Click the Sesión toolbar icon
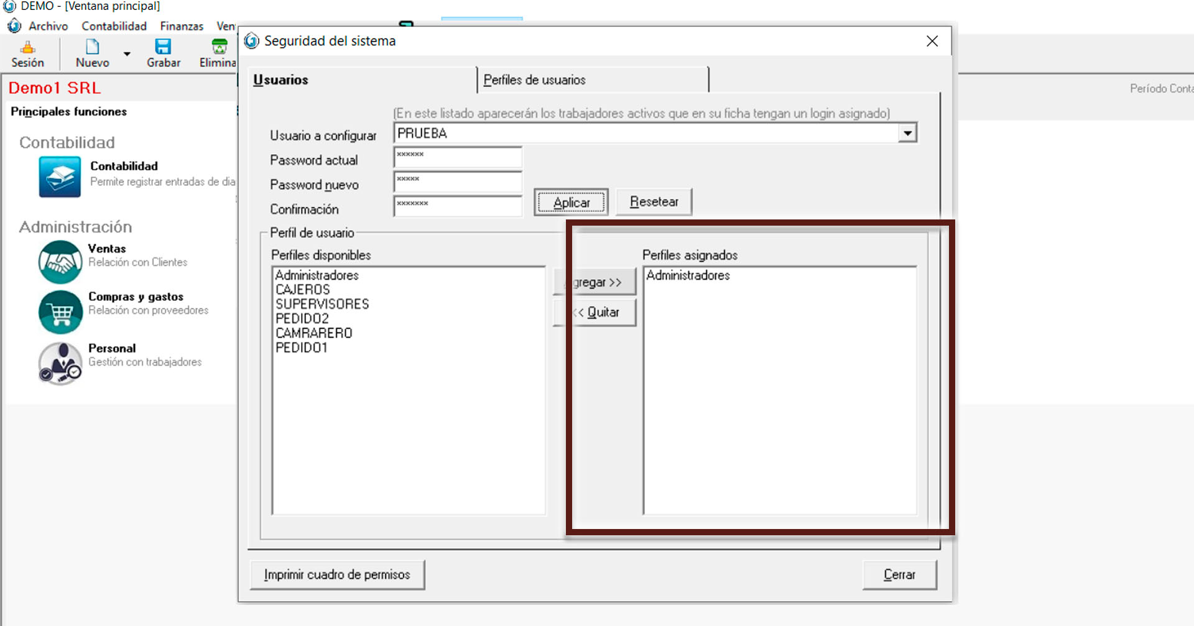This screenshot has height=626, width=1194. (27, 47)
